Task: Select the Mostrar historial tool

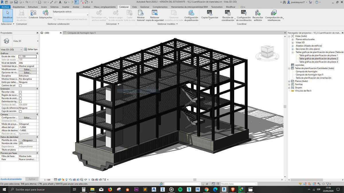Action: click(140, 16)
